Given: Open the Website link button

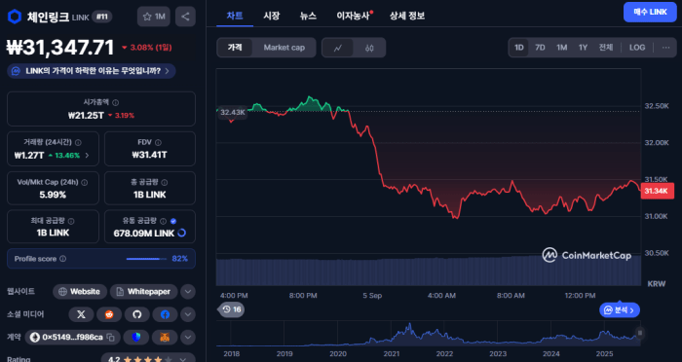Looking at the screenshot, I should pos(80,292).
